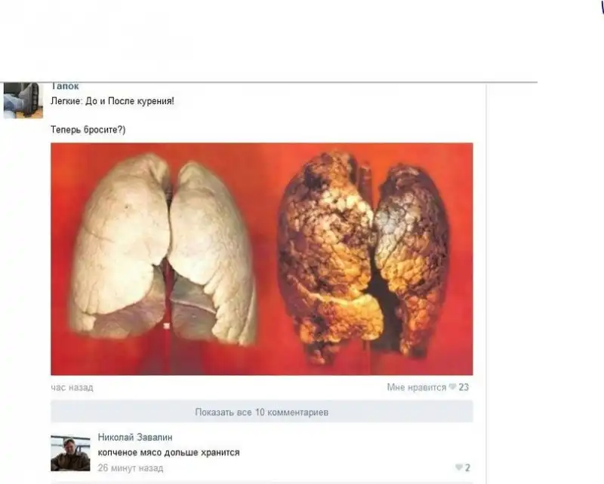Click the 26 минут назад comment timestamp
Image resolution: width=604 pixels, height=484 pixels.
pyautogui.click(x=130, y=468)
